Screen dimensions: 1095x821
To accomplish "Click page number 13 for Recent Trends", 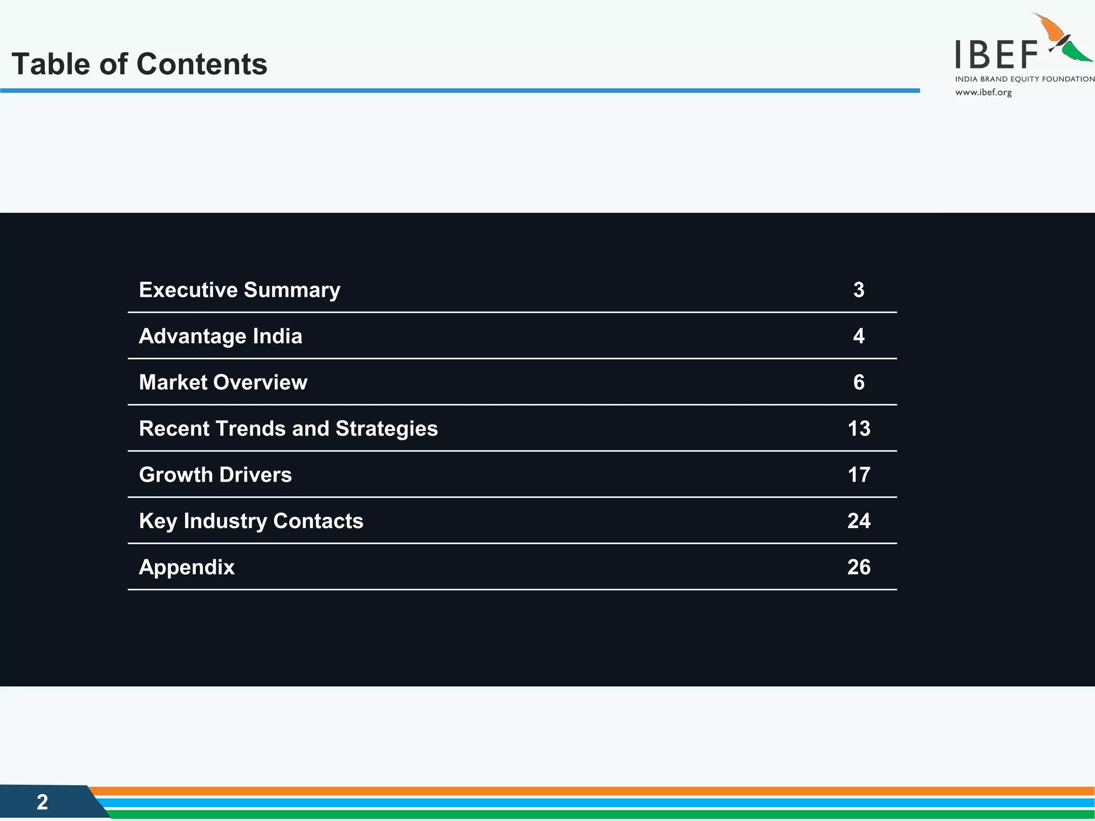I will (x=859, y=429).
